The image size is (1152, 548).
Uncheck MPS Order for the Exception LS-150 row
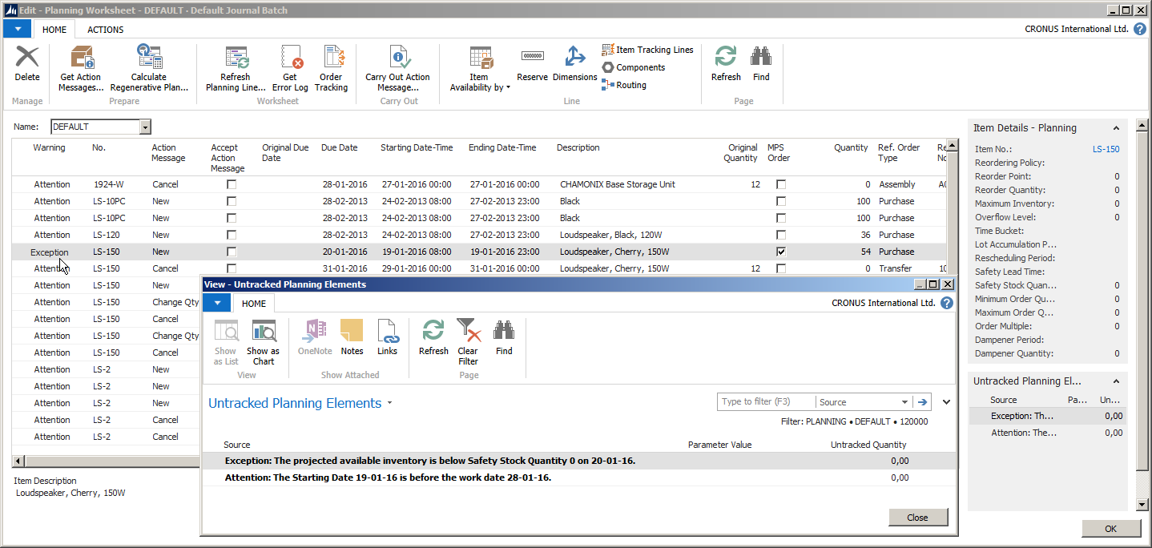pos(781,252)
